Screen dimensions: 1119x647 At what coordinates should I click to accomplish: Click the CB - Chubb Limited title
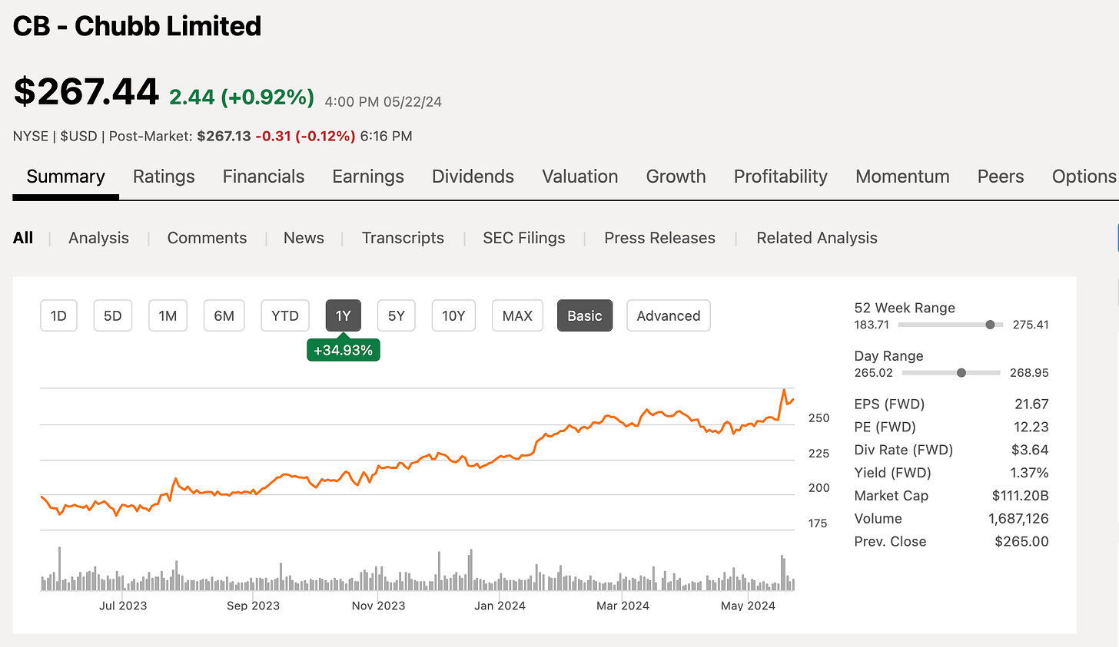click(138, 26)
